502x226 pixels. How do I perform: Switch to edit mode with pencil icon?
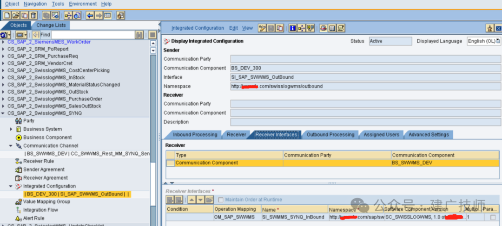262,28
